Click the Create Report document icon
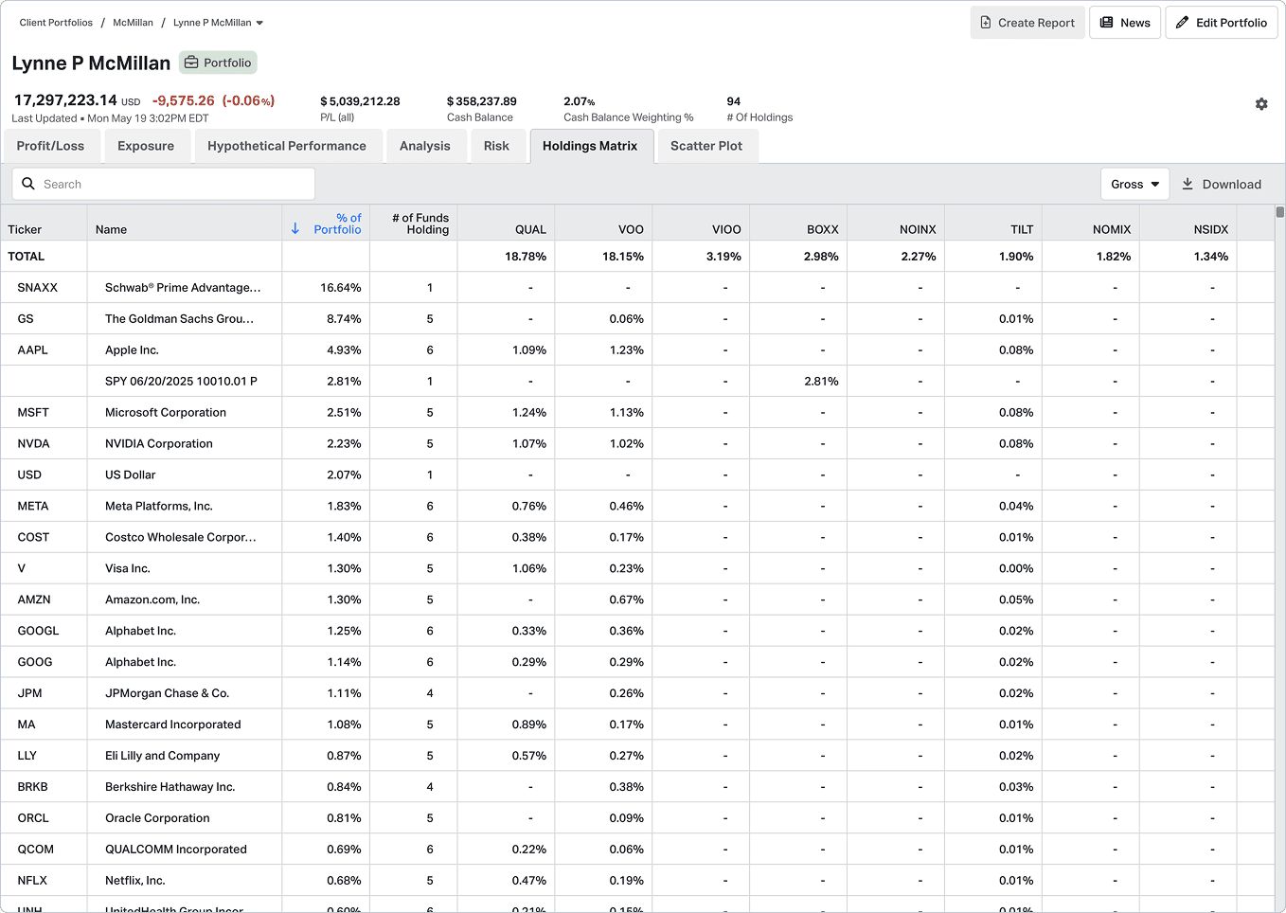 pyautogui.click(x=985, y=22)
